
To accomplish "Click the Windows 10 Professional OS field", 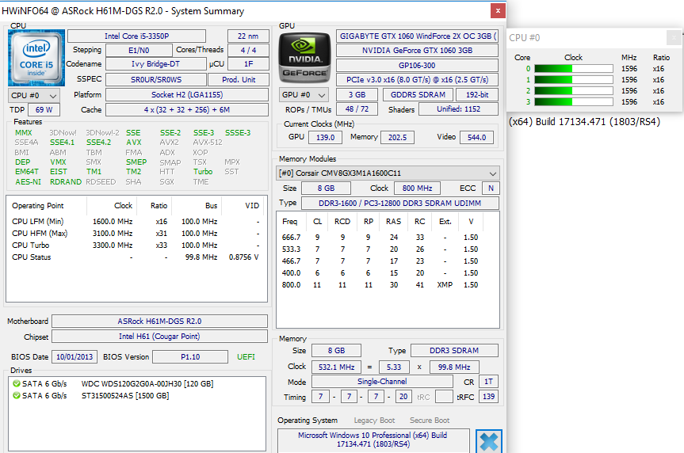I will tap(373, 440).
